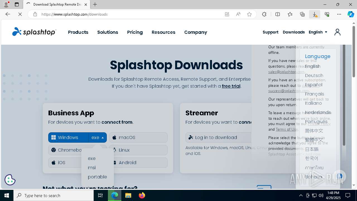Choose msi from the format list

click(92, 167)
